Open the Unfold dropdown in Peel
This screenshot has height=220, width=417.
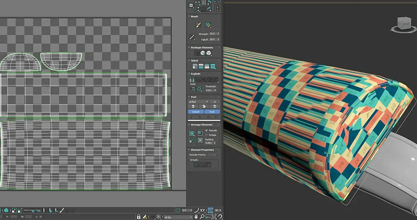(x=198, y=102)
